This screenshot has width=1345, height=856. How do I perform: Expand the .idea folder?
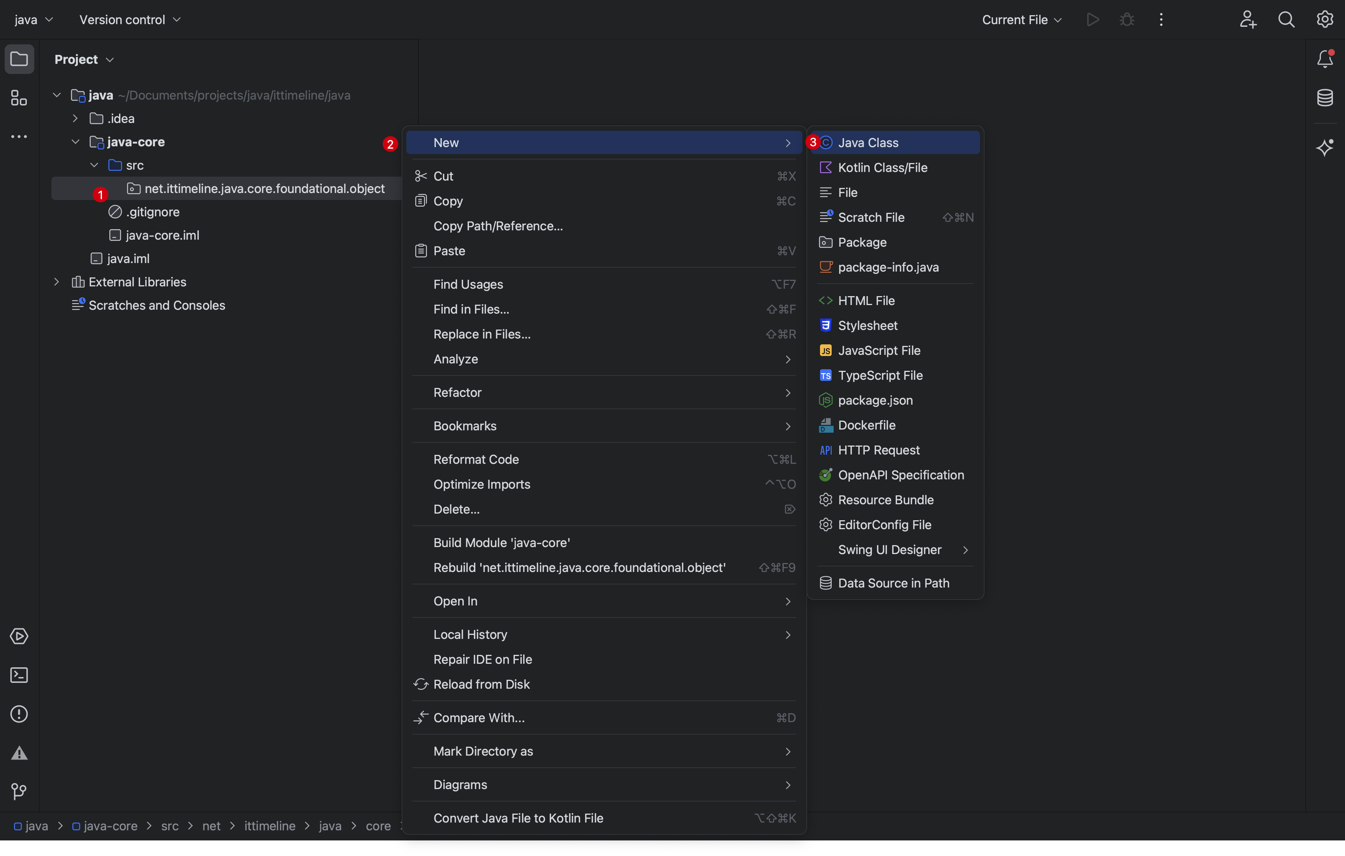[75, 118]
